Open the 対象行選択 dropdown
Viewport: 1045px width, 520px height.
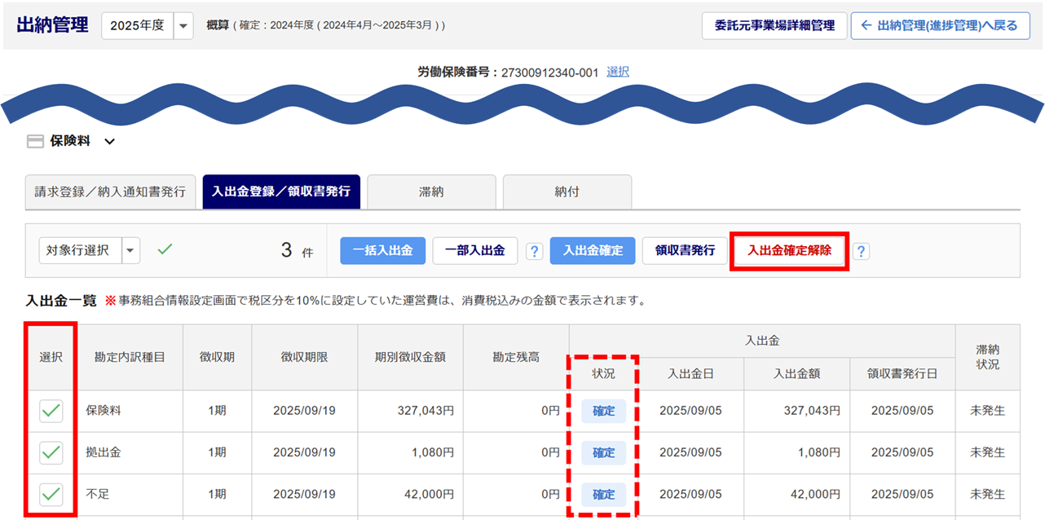pyautogui.click(x=130, y=251)
